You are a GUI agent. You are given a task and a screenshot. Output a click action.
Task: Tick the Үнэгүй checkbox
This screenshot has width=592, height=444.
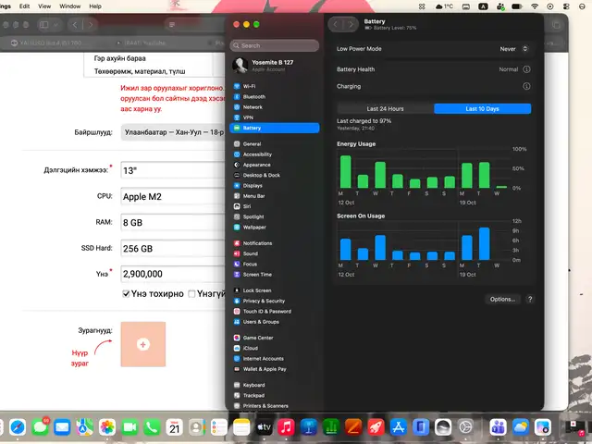point(191,294)
